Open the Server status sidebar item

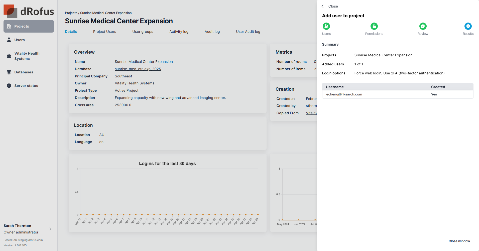click(x=29, y=86)
